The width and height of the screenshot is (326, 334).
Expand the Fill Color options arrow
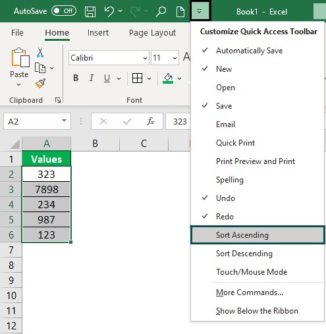click(x=180, y=78)
